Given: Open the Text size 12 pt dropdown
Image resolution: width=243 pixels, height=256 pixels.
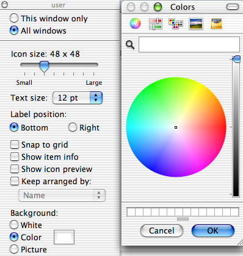Looking at the screenshot, I should 78,98.
